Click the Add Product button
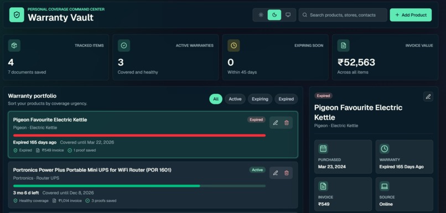Viewport: 446px width, 213px height. [x=411, y=15]
